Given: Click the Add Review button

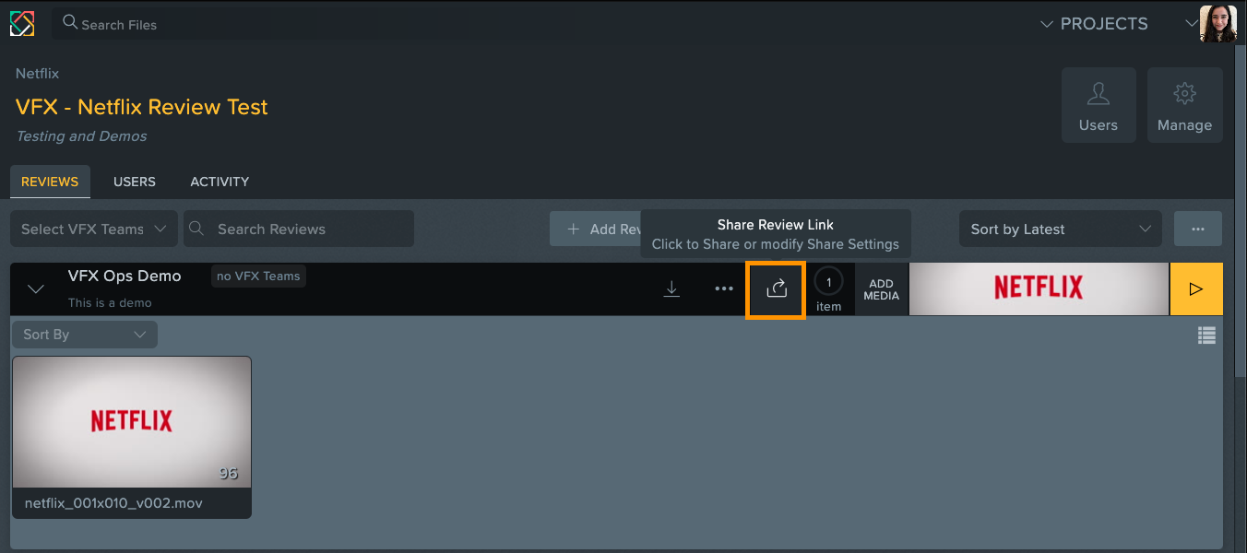Looking at the screenshot, I should (596, 229).
